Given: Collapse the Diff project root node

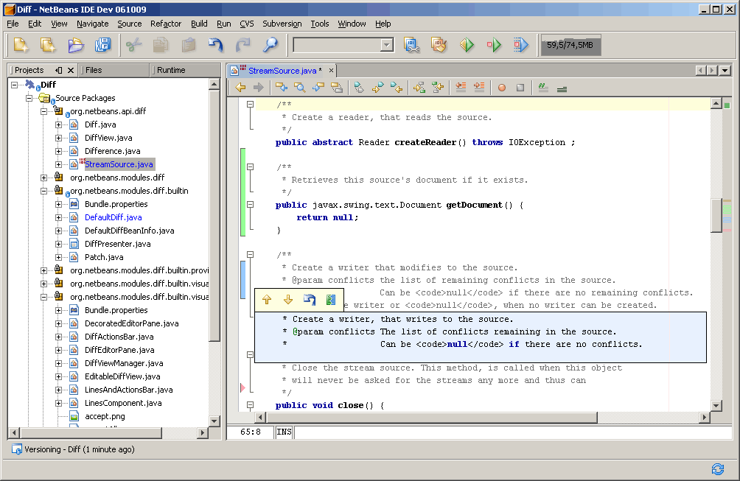Looking at the screenshot, I should click(15, 85).
